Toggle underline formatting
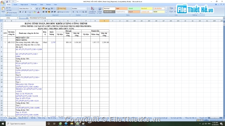 (x=26, y=12)
